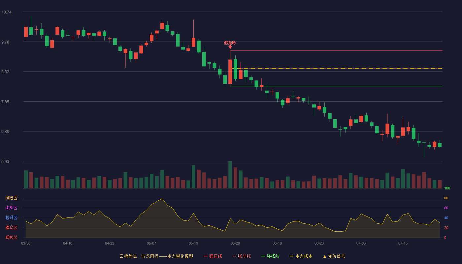462x264 pixels.
Task: Toggle the 龙吟信号 triangle legend entry
Action: tap(334, 256)
